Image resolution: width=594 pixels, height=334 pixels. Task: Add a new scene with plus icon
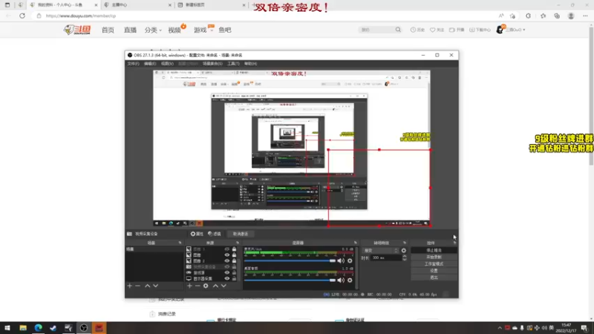pyautogui.click(x=129, y=286)
